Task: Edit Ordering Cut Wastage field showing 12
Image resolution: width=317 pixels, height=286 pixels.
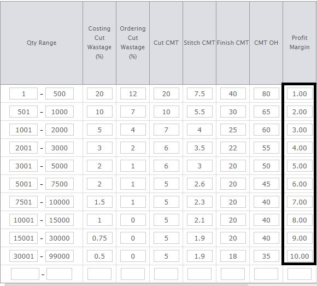Action: 133,94
